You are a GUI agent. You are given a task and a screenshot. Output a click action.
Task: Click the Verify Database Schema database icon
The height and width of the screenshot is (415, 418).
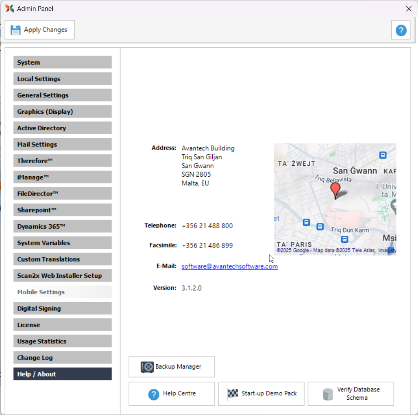328,394
